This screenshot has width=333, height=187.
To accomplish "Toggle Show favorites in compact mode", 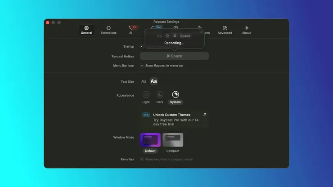I will click(142, 160).
